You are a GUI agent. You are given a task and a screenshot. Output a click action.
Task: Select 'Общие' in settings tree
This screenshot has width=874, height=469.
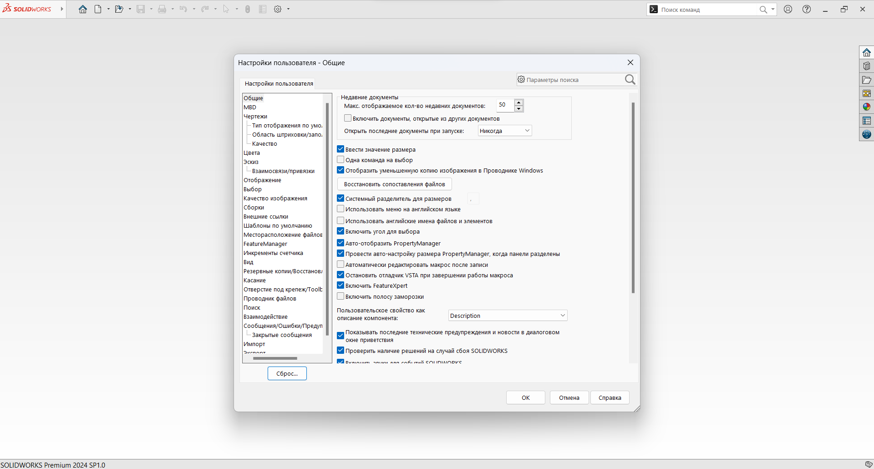click(253, 98)
